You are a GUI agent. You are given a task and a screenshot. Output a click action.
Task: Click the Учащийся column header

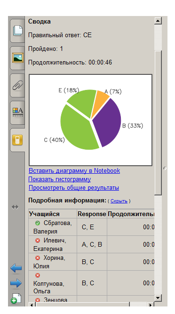click(53, 214)
